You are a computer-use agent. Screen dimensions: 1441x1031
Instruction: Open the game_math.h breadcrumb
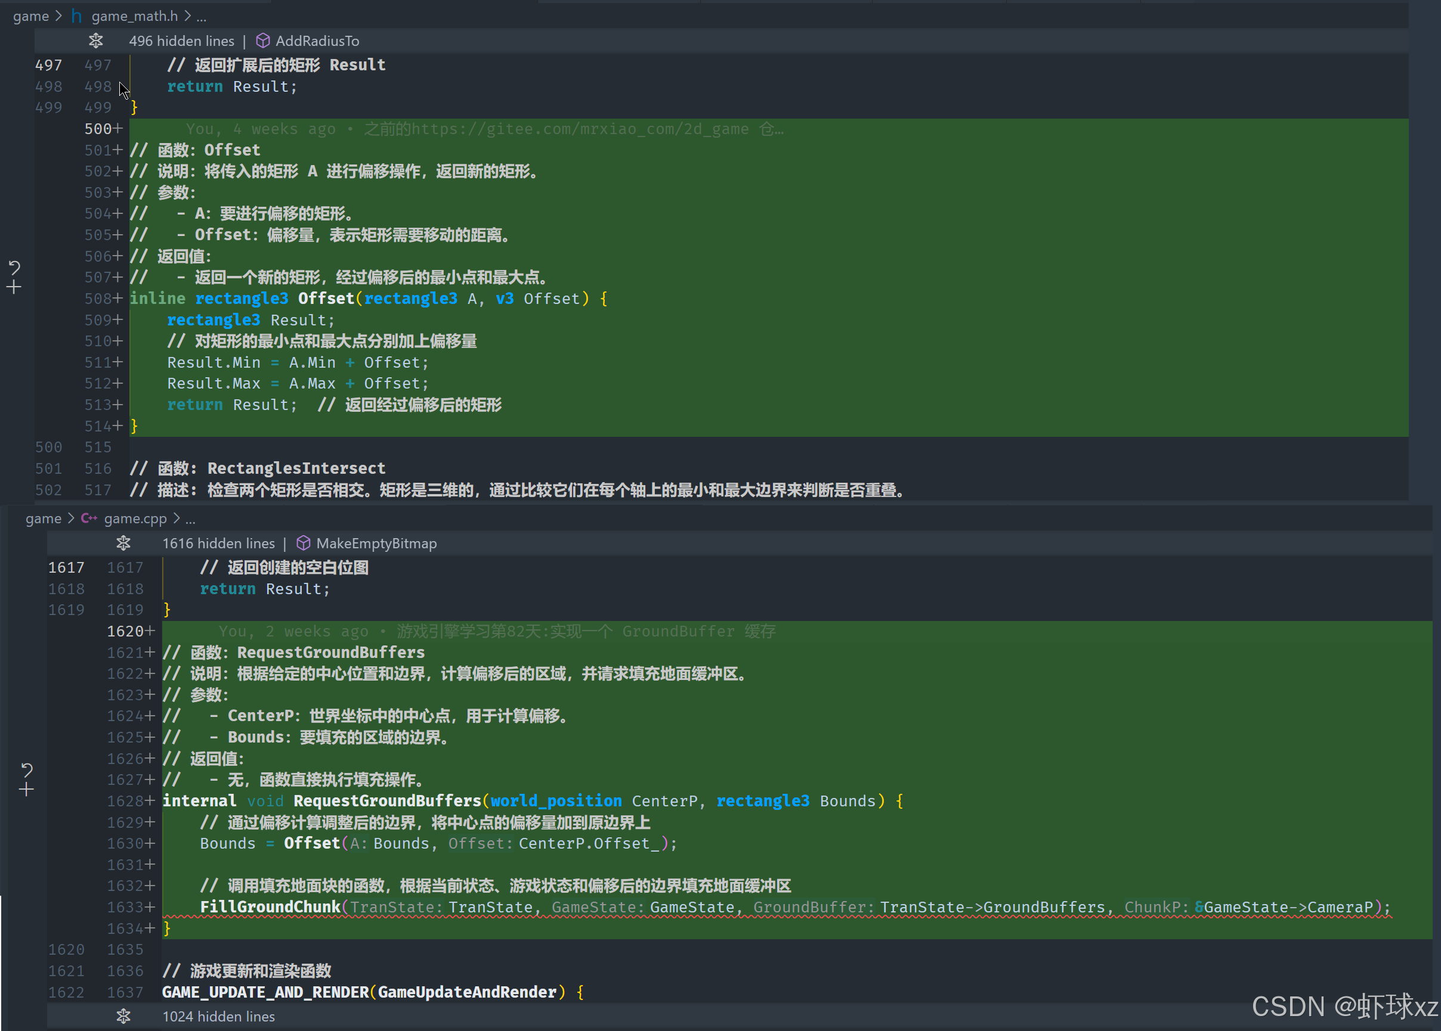tap(135, 16)
